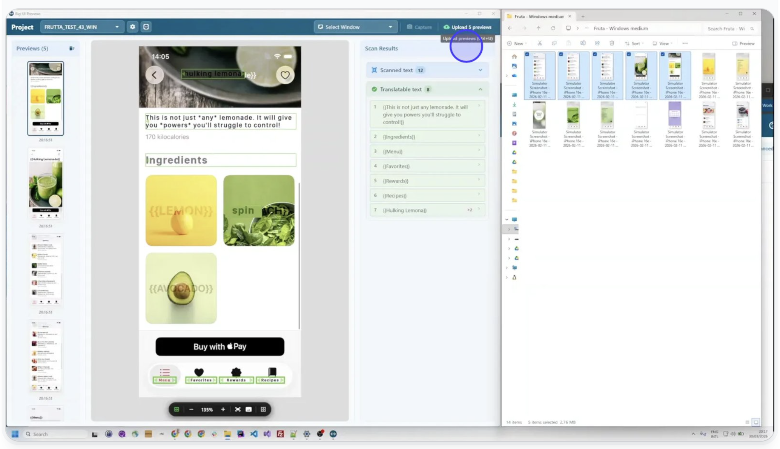This screenshot has width=780, height=449.
Task: Click Rewards tab in phone preview
Action: pyautogui.click(x=236, y=376)
